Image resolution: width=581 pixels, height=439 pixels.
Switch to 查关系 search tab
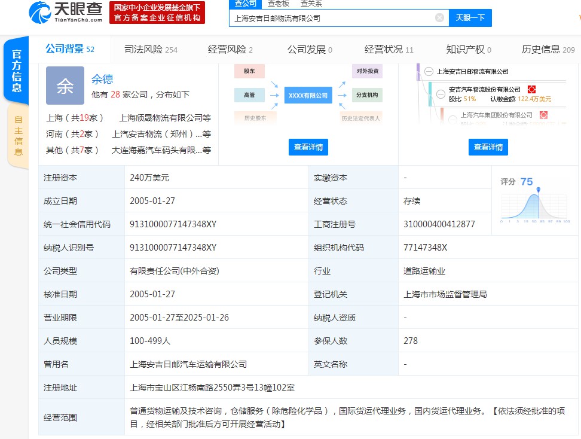pyautogui.click(x=311, y=4)
